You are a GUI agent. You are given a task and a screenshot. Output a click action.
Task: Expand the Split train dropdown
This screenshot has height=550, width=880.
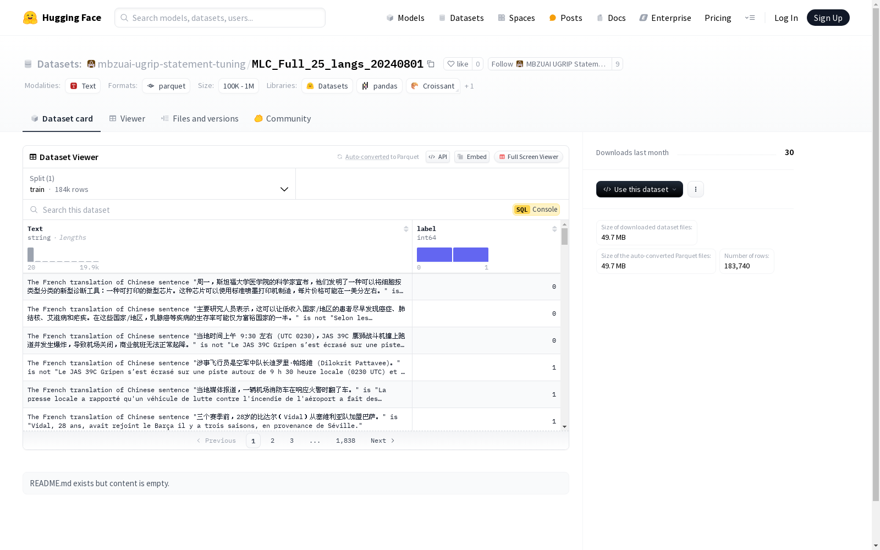[159, 184]
